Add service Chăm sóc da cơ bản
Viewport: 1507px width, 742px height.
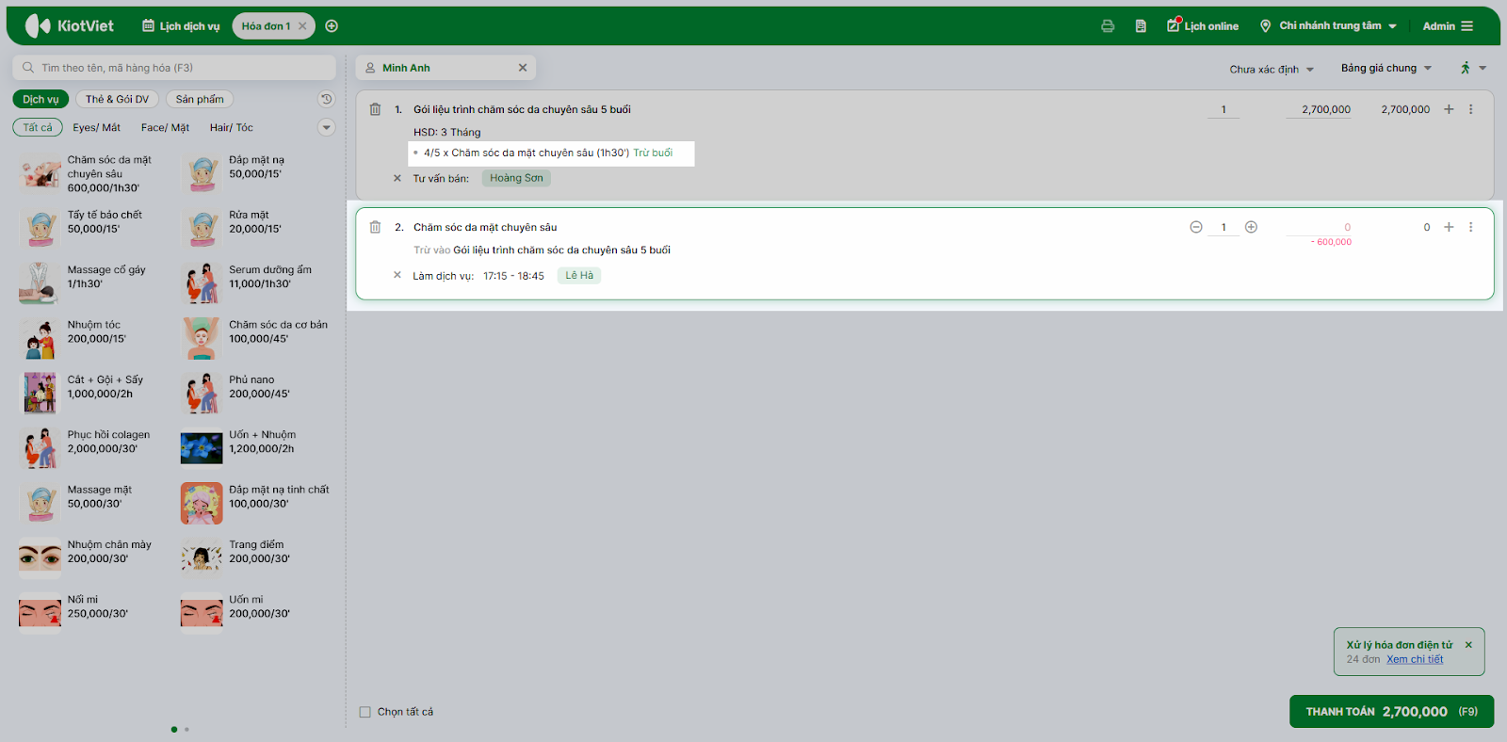(x=255, y=339)
